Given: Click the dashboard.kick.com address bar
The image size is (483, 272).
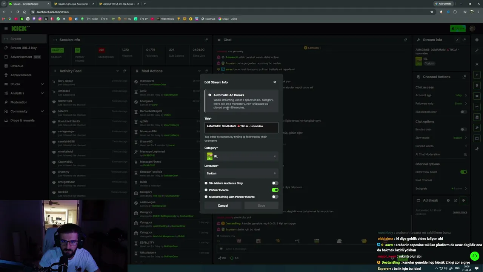Looking at the screenshot, I should pyautogui.click(x=226, y=12).
